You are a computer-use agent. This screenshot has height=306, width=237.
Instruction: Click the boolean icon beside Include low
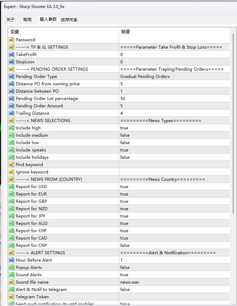point(11,143)
